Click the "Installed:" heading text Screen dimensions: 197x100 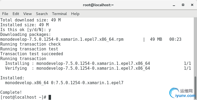pyautogui.click(x=12, y=78)
